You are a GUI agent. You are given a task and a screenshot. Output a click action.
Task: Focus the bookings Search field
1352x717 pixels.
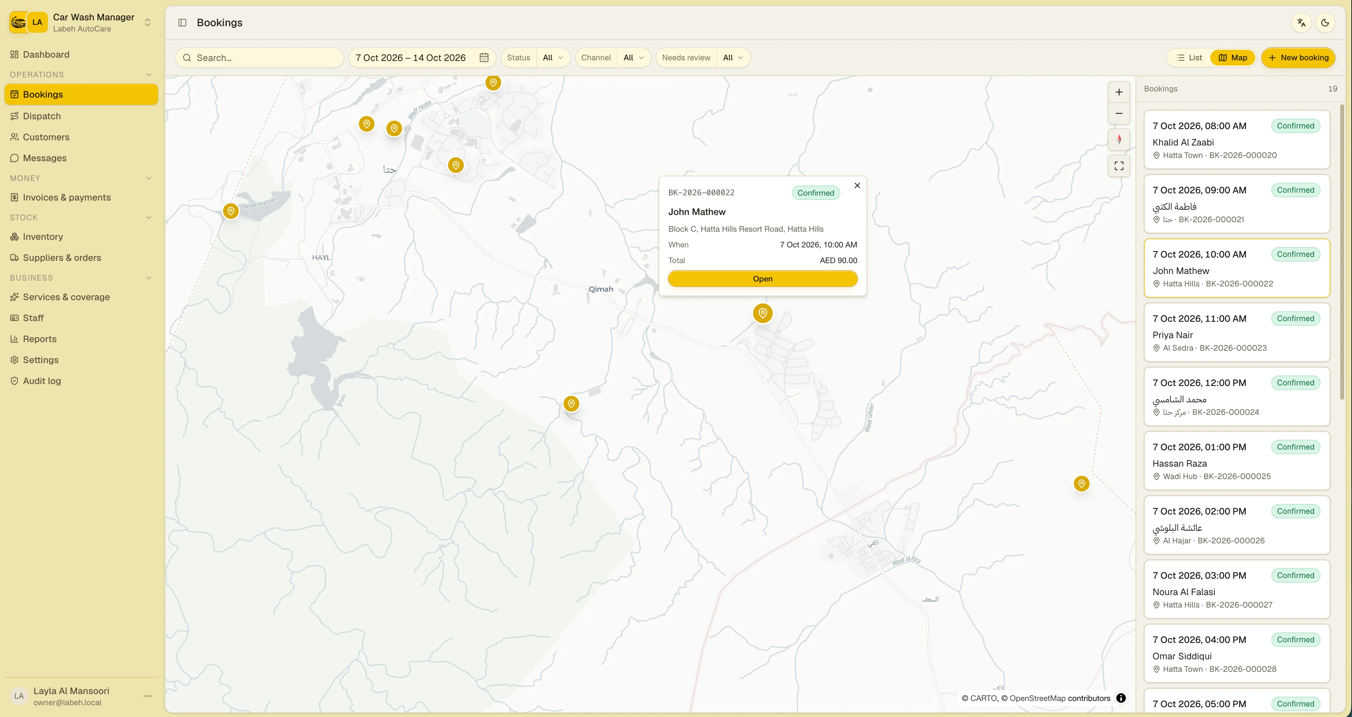260,58
